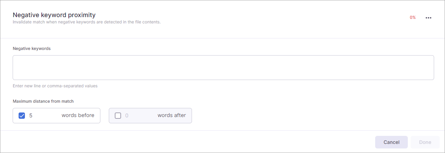
Task: Click the 0 value in words after field
Action: [127, 116]
